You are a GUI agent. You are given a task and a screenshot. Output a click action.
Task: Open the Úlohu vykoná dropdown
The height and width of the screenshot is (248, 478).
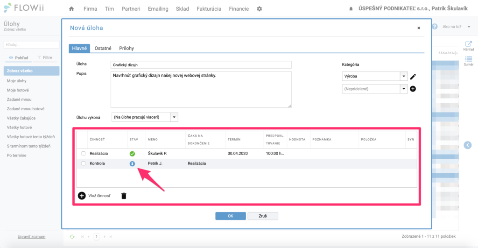(x=174, y=117)
